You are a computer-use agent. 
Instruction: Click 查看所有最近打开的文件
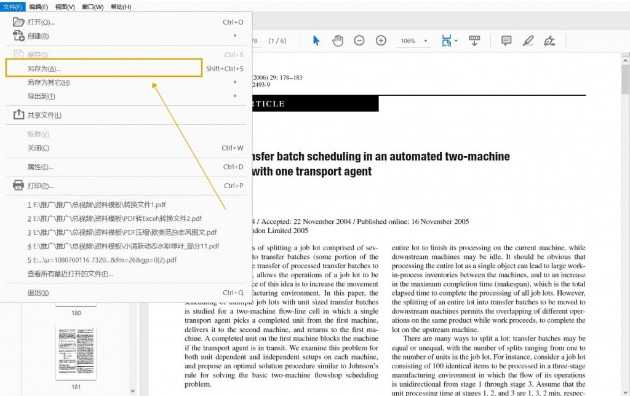click(x=70, y=274)
